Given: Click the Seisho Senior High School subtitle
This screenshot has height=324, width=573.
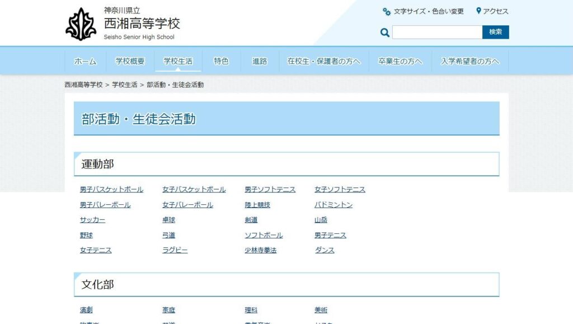Looking at the screenshot, I should point(139,37).
